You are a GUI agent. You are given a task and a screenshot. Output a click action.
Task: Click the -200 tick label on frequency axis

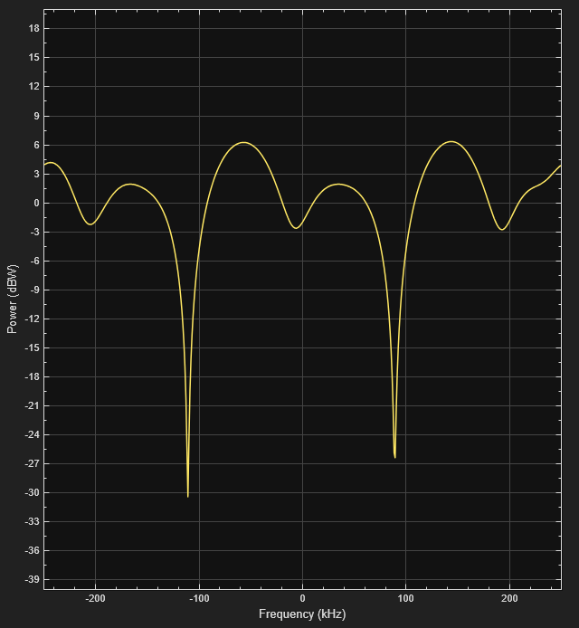(x=95, y=599)
